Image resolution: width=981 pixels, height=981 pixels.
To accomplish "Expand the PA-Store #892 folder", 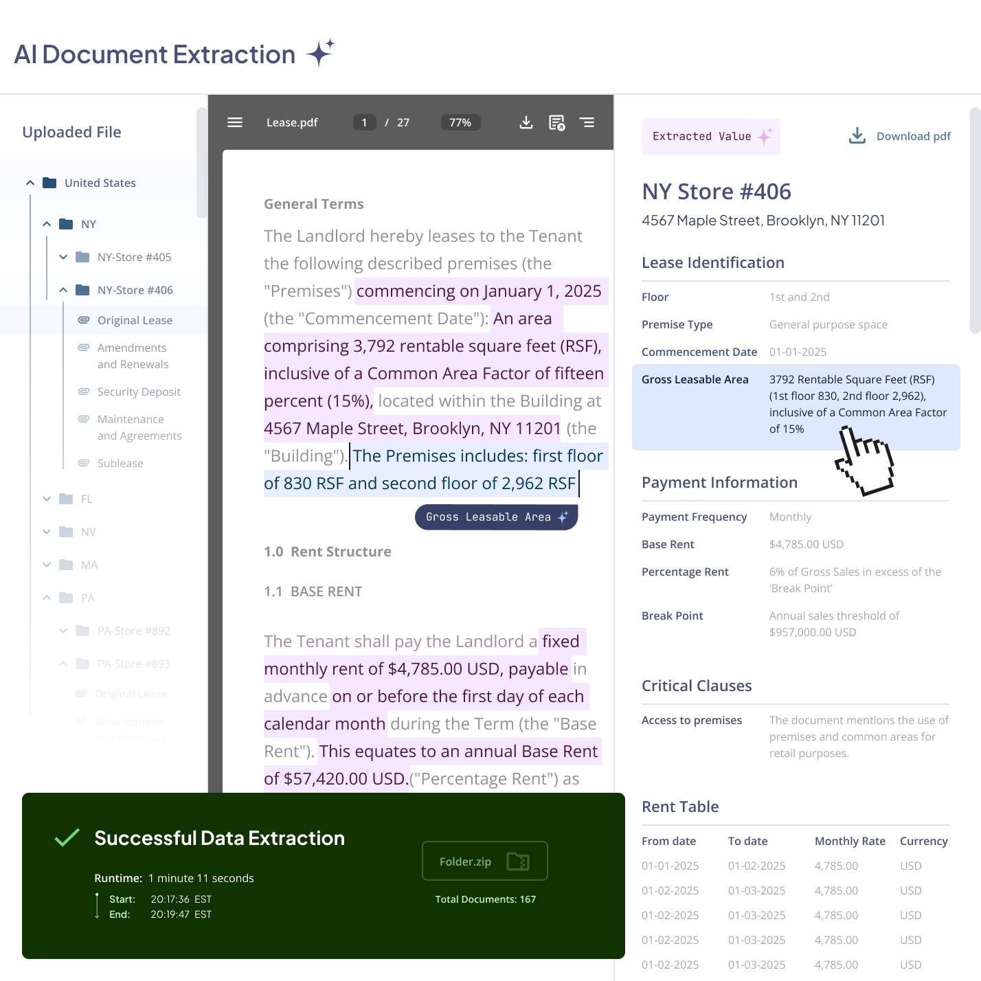I will pyautogui.click(x=63, y=631).
